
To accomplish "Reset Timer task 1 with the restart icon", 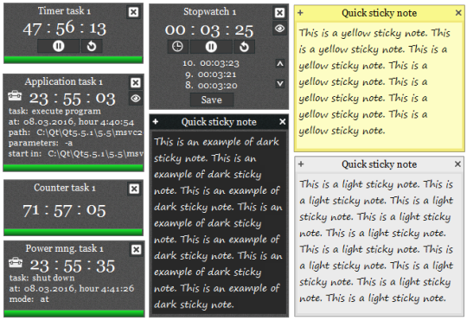I will [92, 46].
